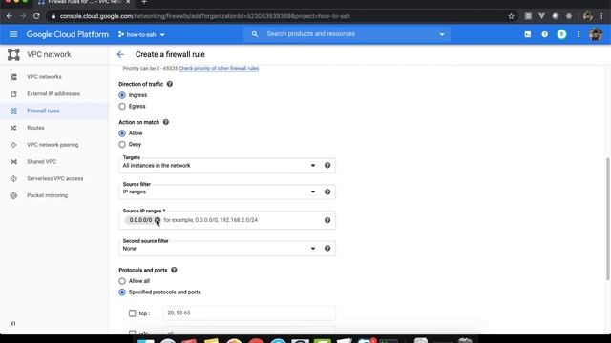The height and width of the screenshot is (343, 611).
Task: Select the Allow action radio button
Action: coord(122,133)
